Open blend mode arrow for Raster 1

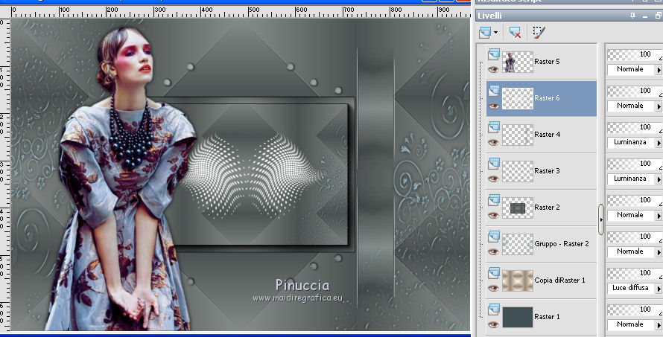(x=659, y=325)
